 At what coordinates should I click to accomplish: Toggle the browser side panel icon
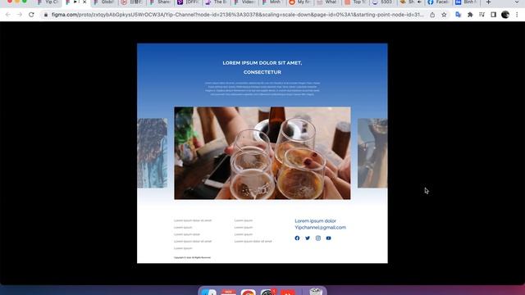494,15
